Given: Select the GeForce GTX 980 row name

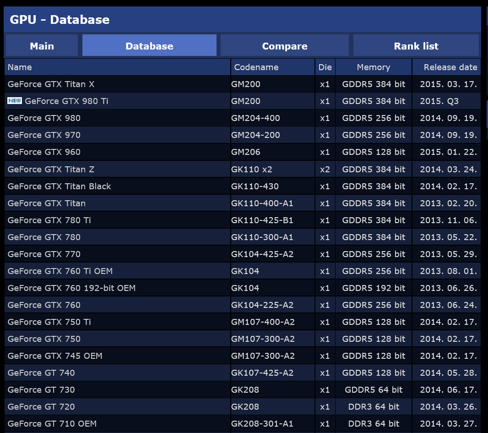Looking at the screenshot, I should [x=44, y=118].
